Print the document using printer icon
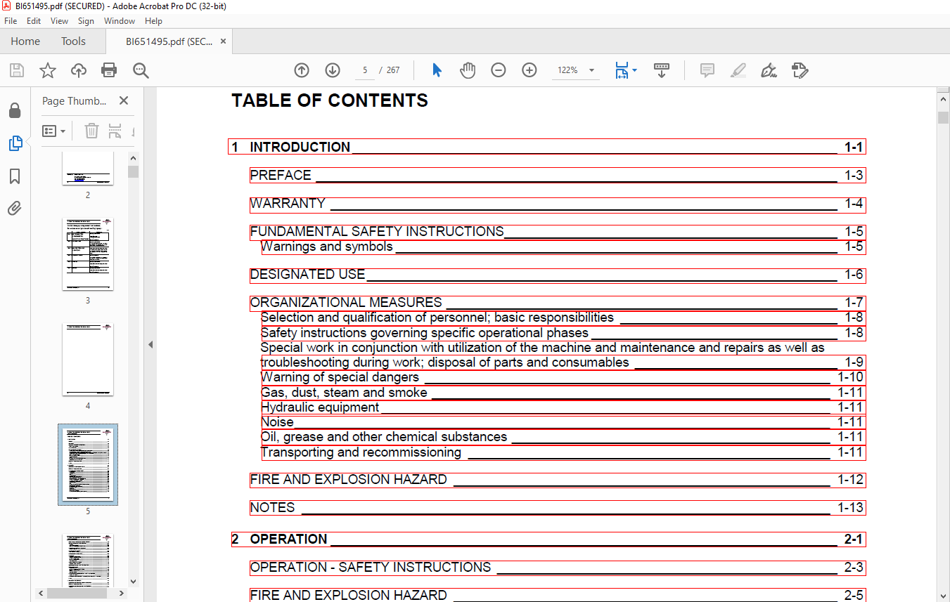This screenshot has width=950, height=602. pos(109,70)
